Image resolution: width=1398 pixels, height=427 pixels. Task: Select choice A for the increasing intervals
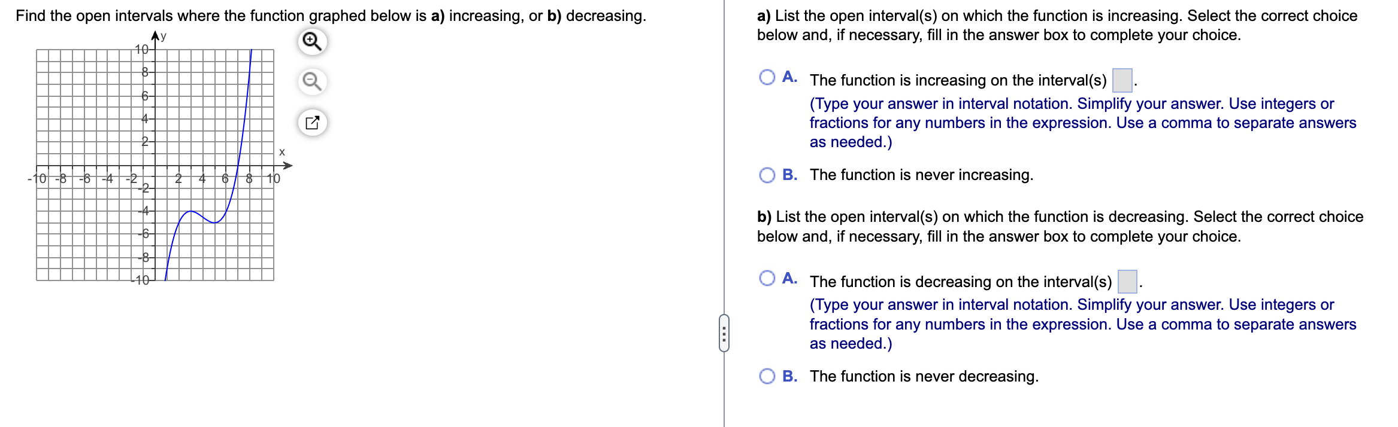(x=767, y=76)
